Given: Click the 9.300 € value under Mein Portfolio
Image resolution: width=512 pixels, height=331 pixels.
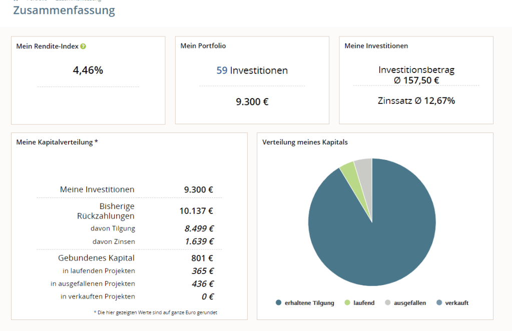Looking at the screenshot, I should click(252, 101).
